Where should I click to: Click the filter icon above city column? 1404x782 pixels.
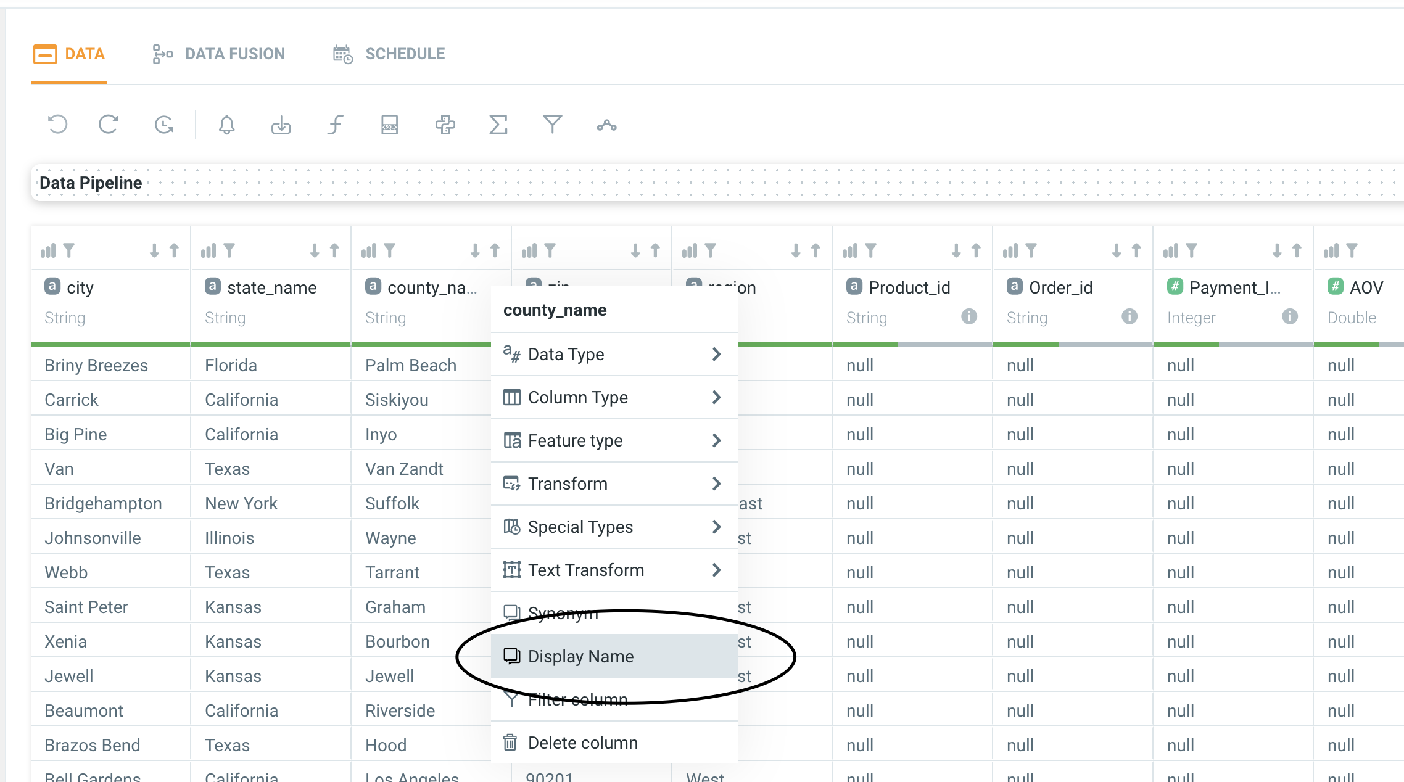click(69, 250)
